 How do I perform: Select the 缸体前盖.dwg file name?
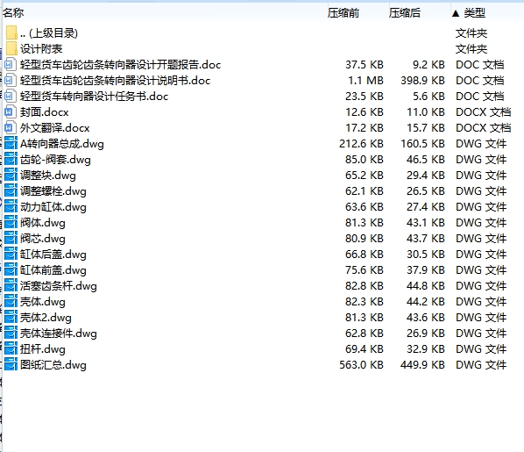pyautogui.click(x=53, y=269)
